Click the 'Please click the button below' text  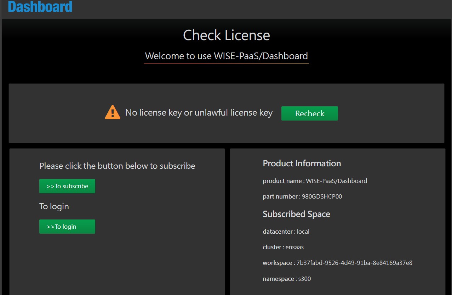pyautogui.click(x=117, y=166)
